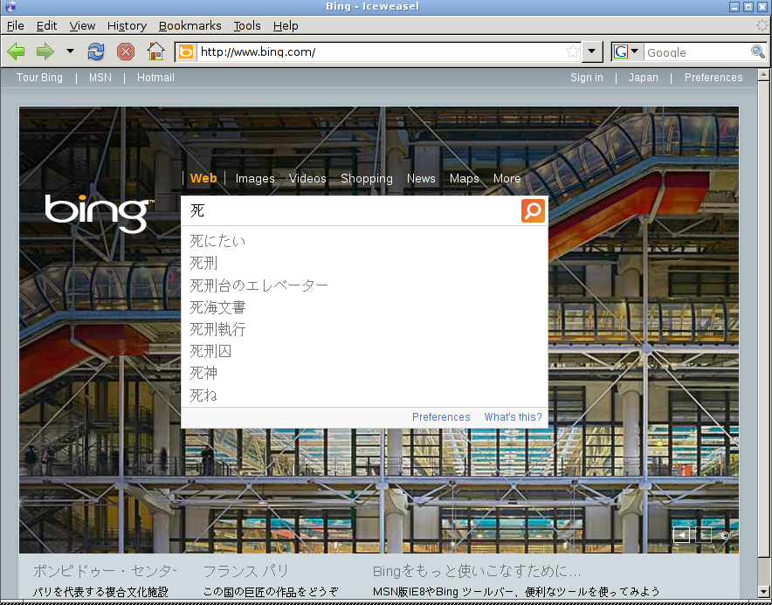Select suggestion 死刑囚
Screen dimensions: 772x605
pyautogui.click(x=364, y=351)
